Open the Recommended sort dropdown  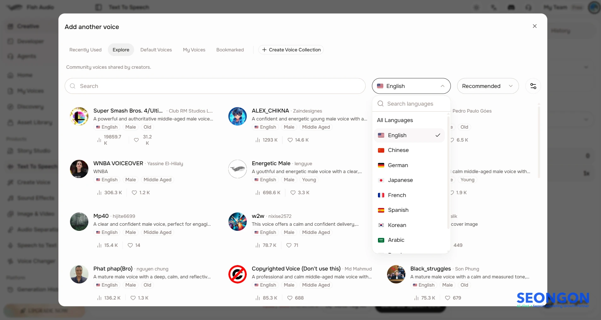pyautogui.click(x=488, y=86)
